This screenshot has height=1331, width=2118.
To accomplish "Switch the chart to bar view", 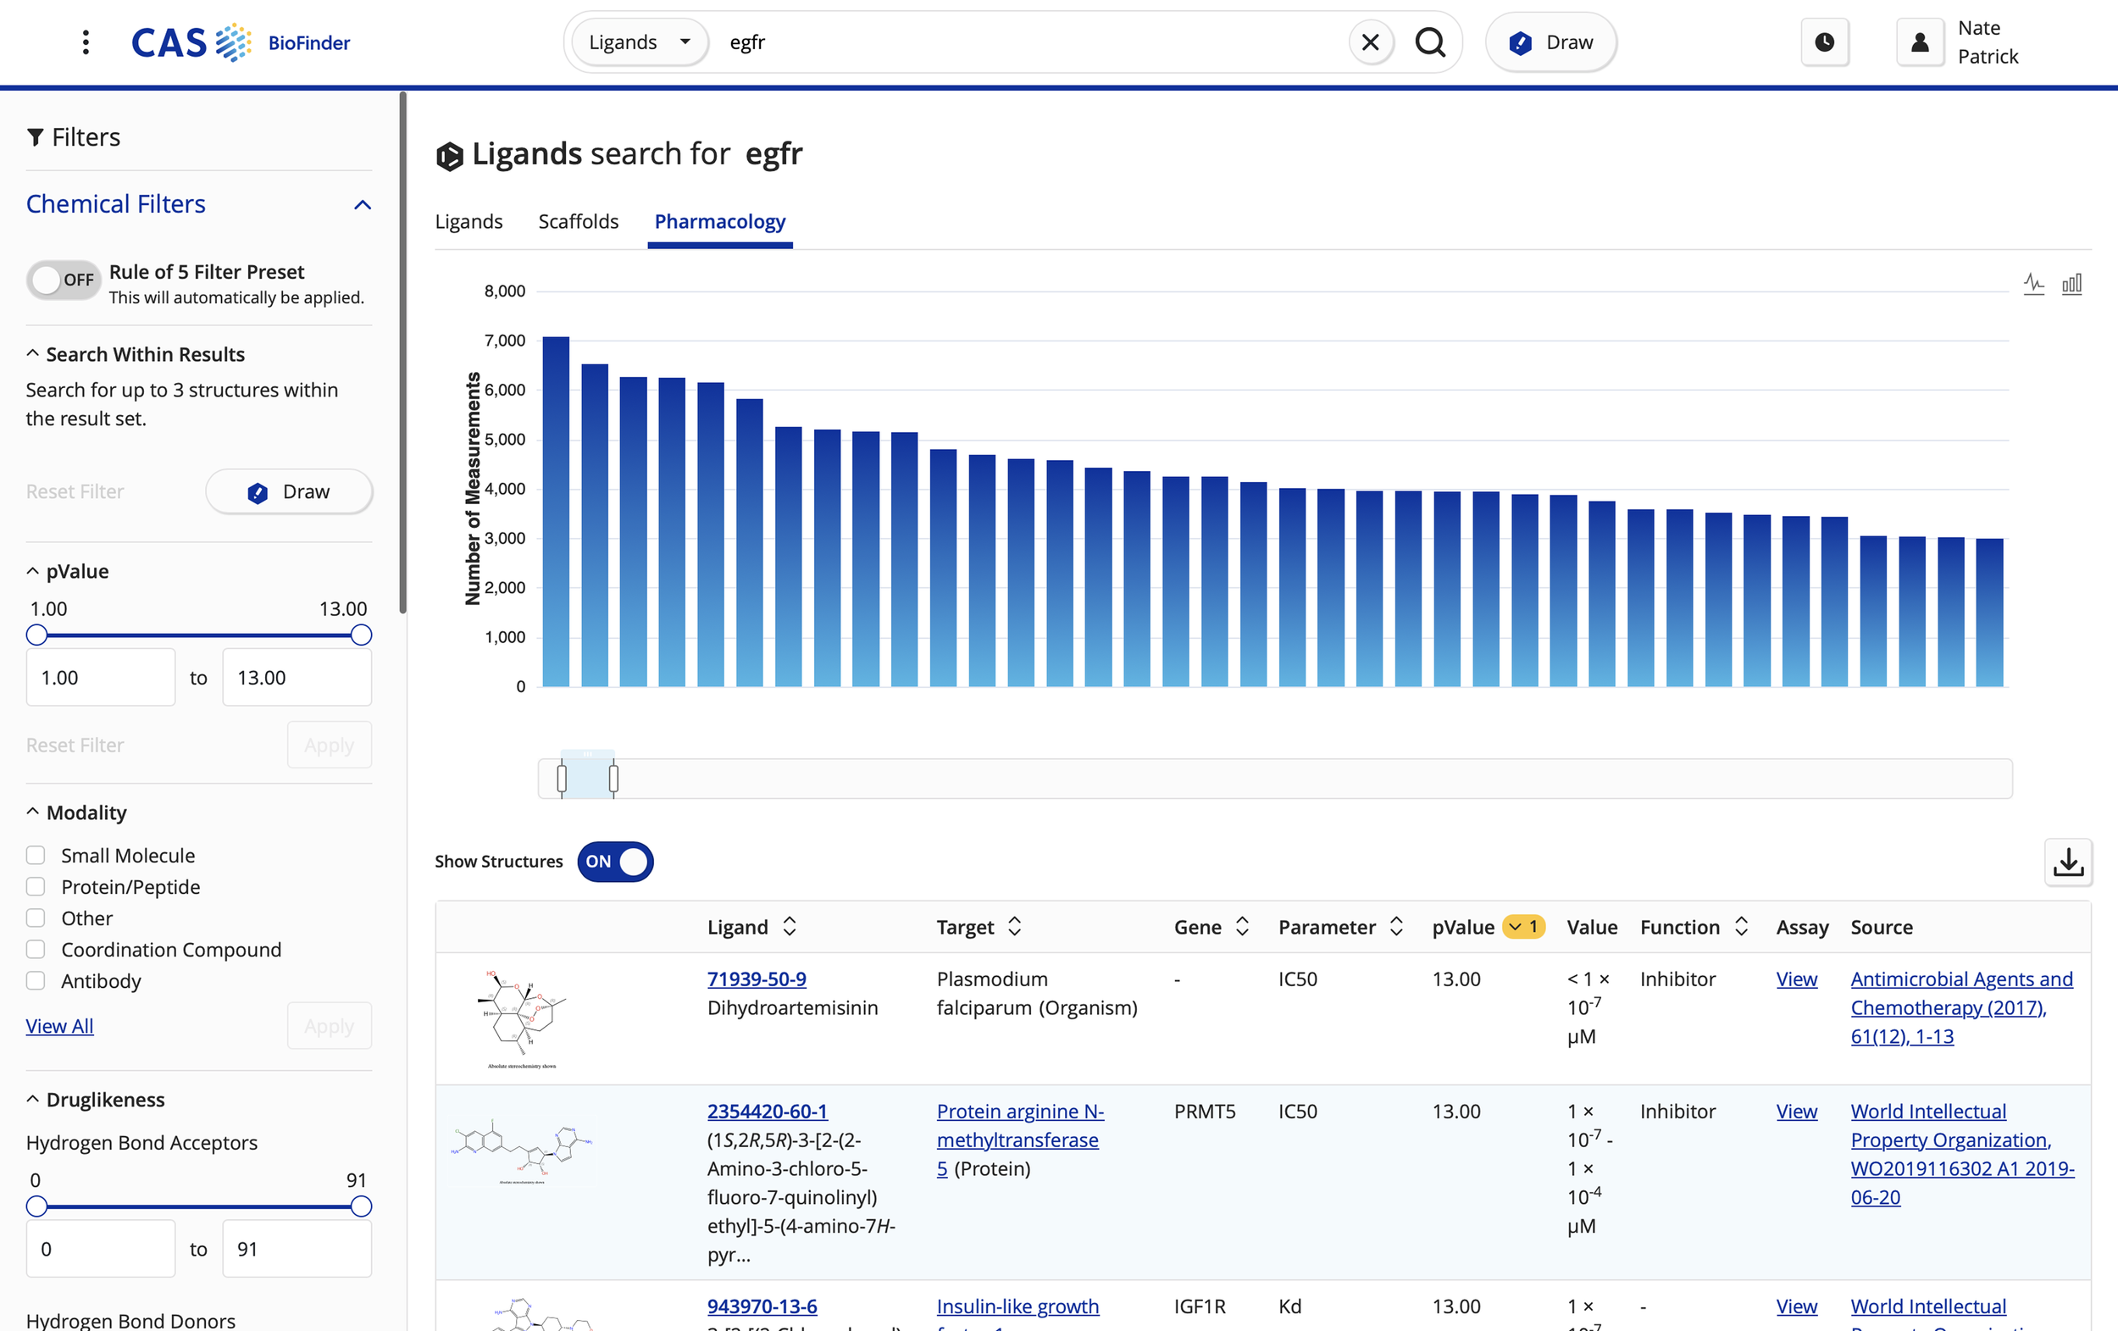I will (x=2073, y=283).
